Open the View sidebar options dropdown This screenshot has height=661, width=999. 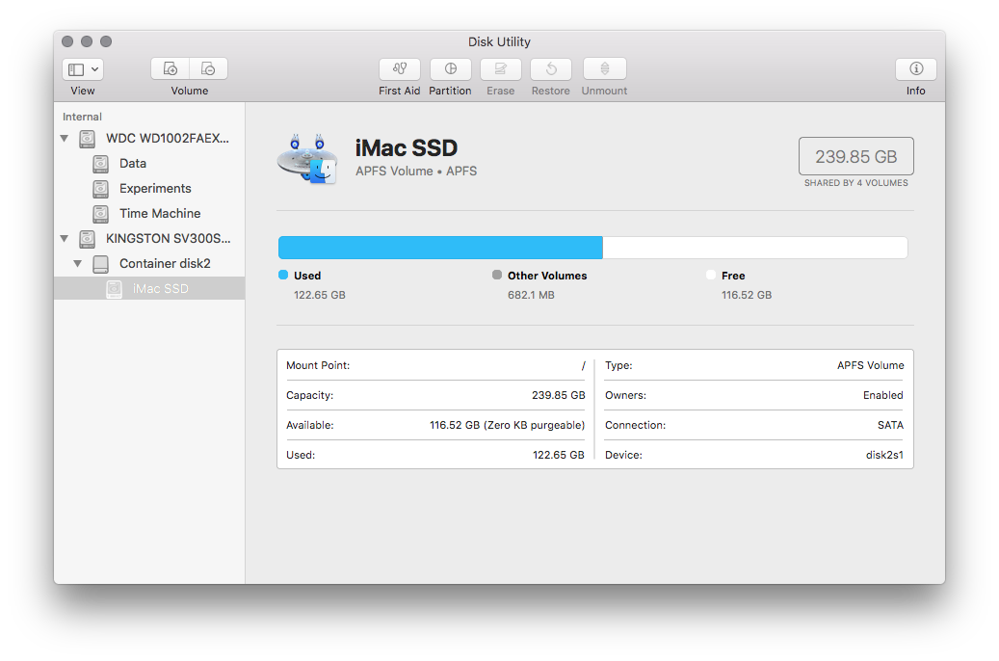[x=83, y=69]
